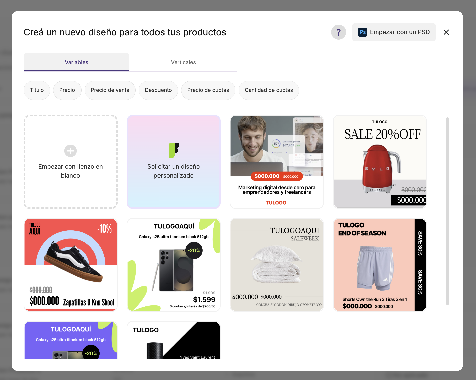Open the purple Galaxy s25 template
476x380 pixels.
coord(70,340)
